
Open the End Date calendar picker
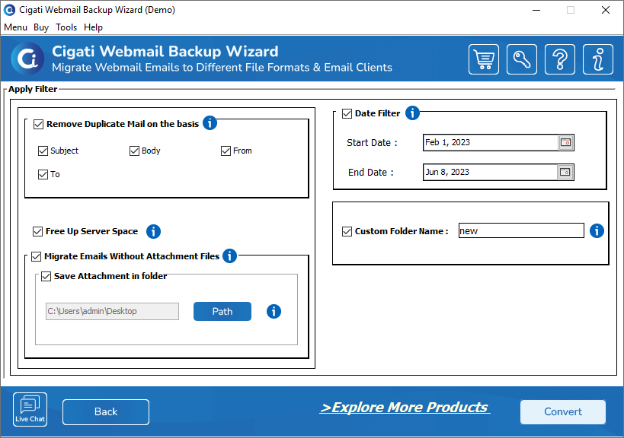pyautogui.click(x=565, y=173)
